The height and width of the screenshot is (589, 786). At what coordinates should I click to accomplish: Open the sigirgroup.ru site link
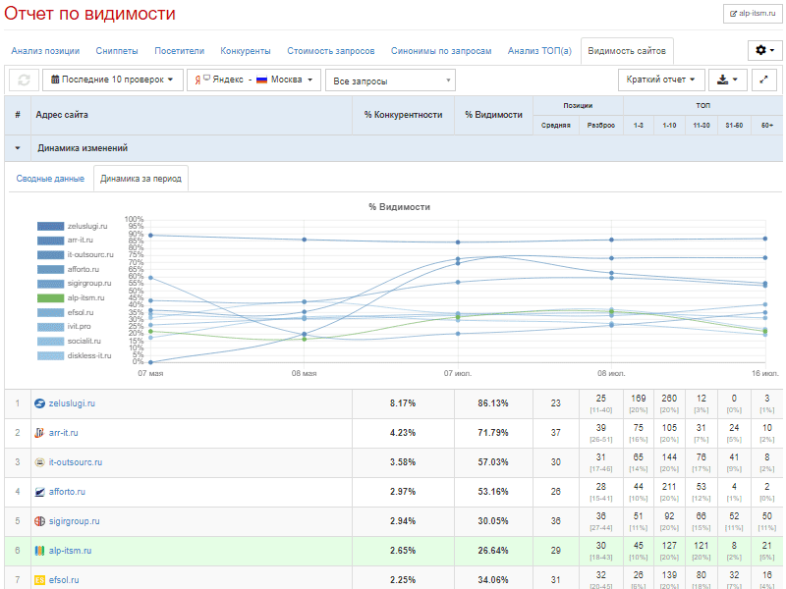pyautogui.click(x=75, y=521)
